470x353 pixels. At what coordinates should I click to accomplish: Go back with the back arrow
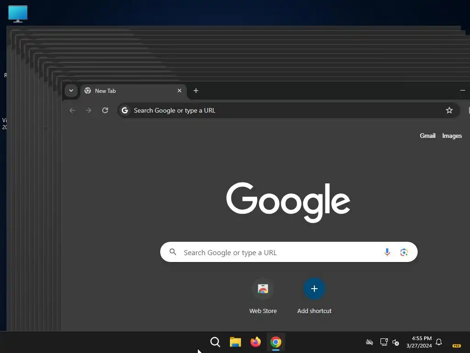point(72,110)
